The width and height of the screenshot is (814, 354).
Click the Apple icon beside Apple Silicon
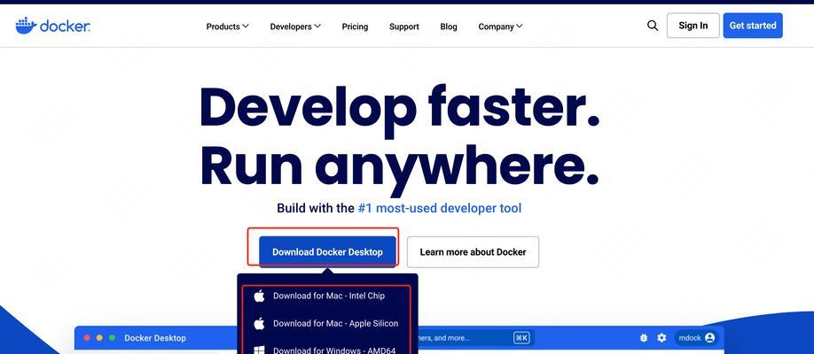point(259,323)
